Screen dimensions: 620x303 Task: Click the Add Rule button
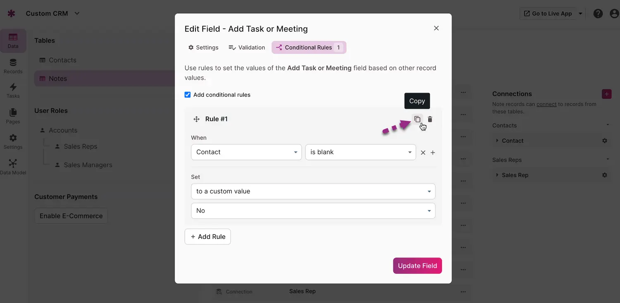(x=207, y=237)
